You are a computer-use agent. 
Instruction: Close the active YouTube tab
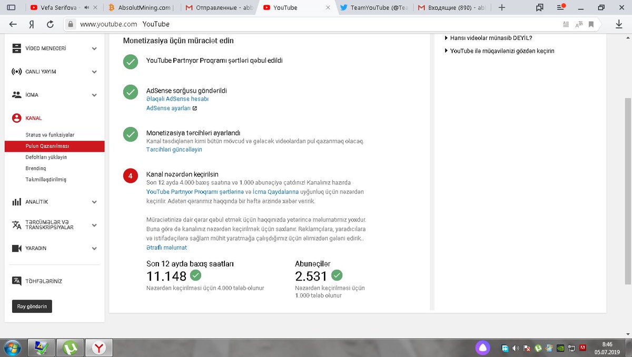(328, 7)
